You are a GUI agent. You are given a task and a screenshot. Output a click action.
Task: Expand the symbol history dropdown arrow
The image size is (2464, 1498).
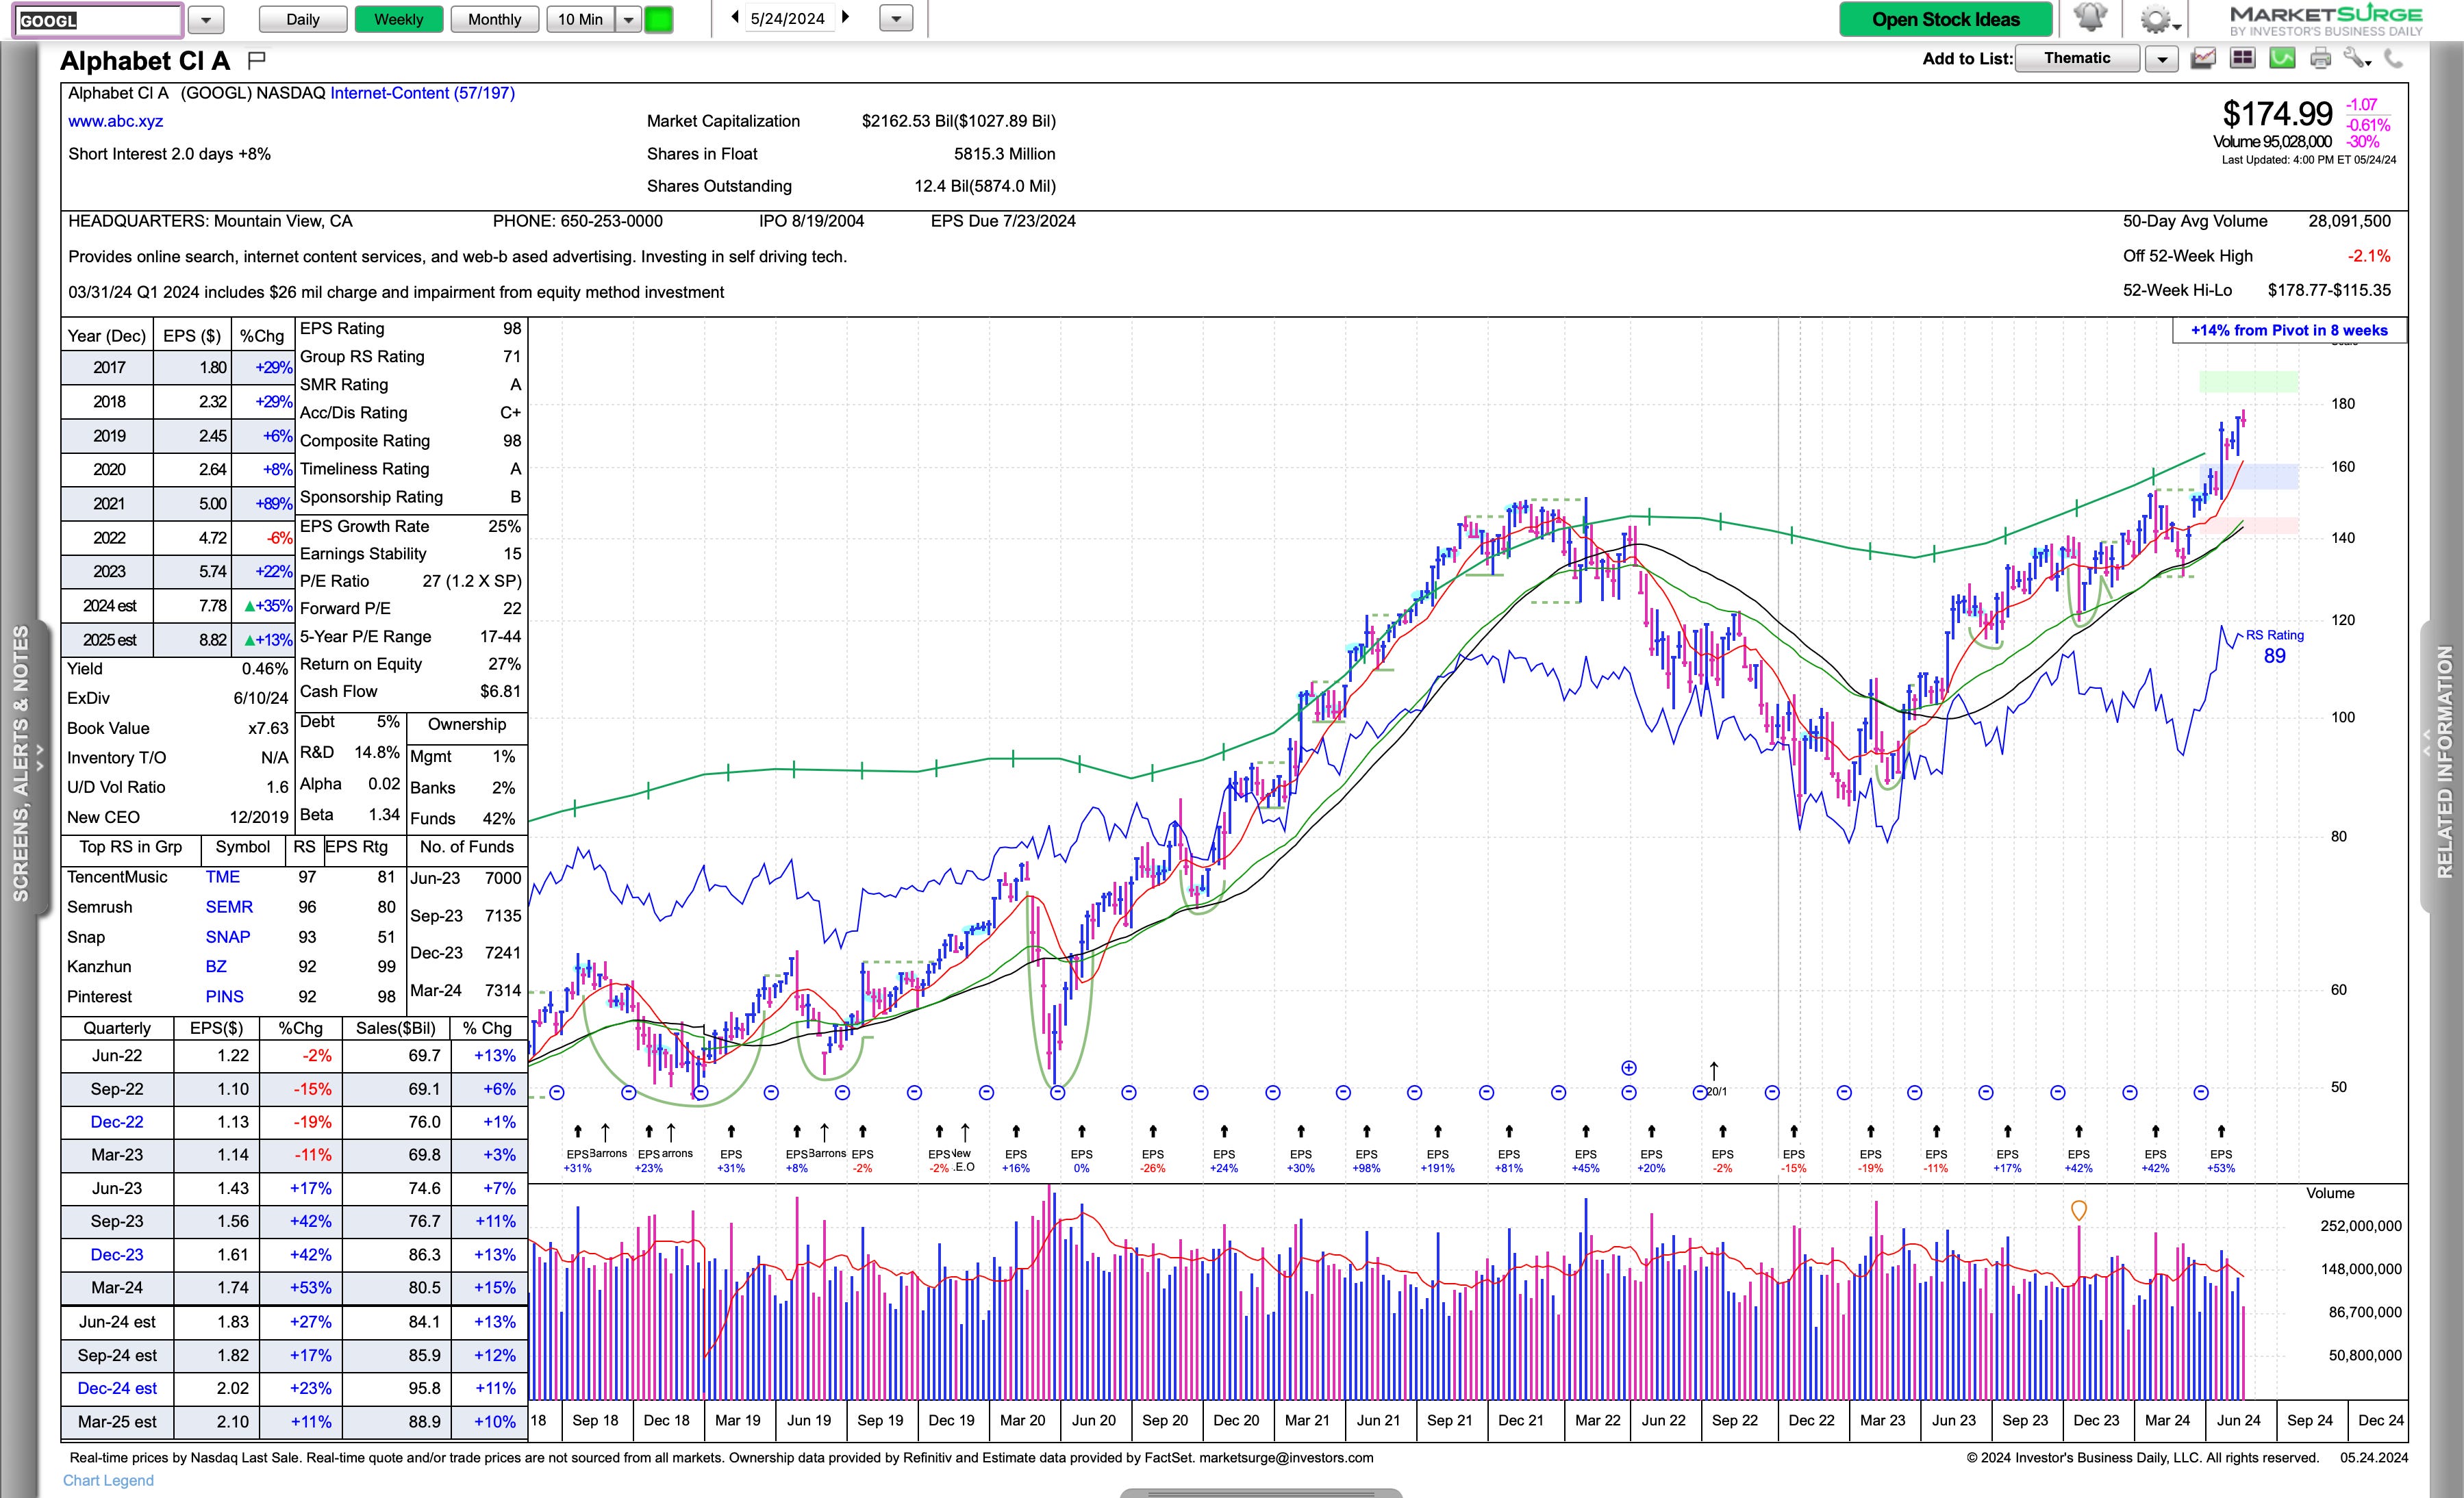click(206, 19)
